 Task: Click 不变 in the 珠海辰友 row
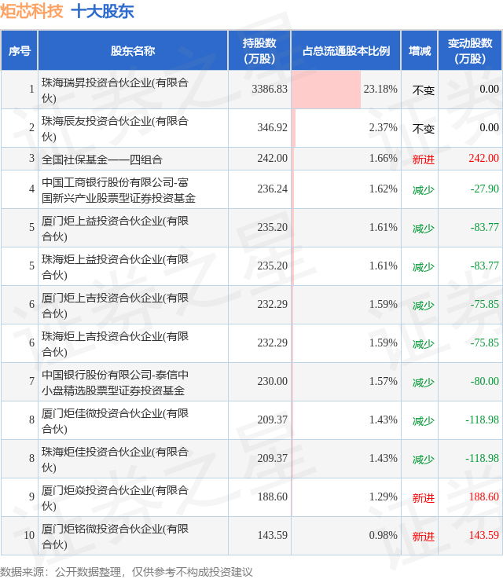tap(424, 129)
